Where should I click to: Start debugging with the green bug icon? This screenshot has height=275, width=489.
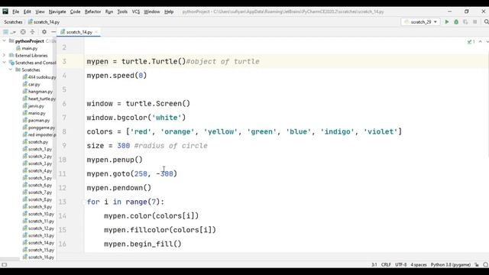tap(456, 22)
